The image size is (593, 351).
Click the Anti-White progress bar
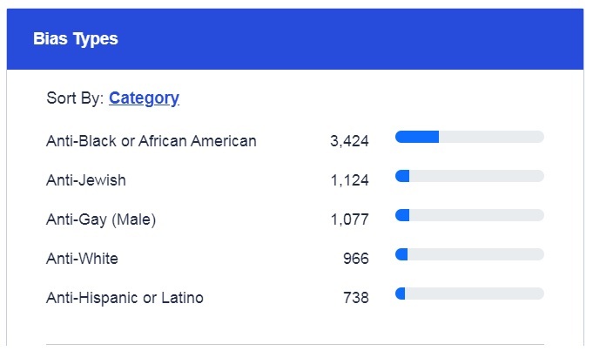(x=469, y=254)
